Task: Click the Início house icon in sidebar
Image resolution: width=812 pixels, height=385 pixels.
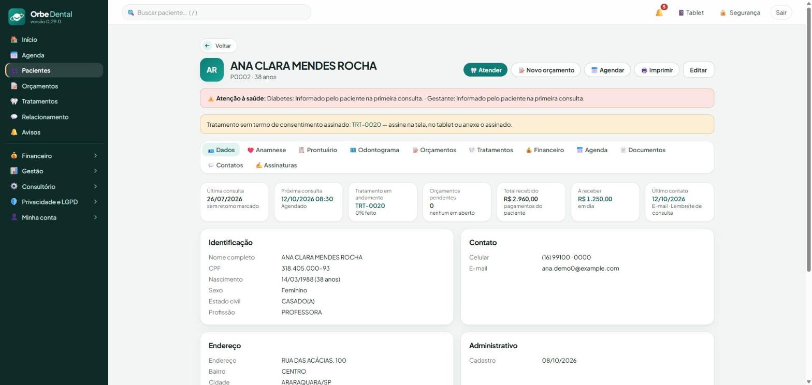Action: point(14,39)
